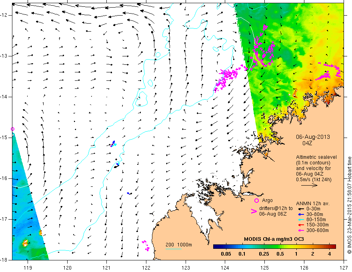
Task: Click the latitude axis label '-13'
Action: (x=4, y=56)
